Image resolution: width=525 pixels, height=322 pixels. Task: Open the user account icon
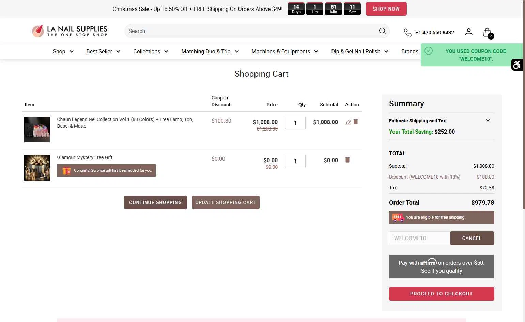coord(469,32)
